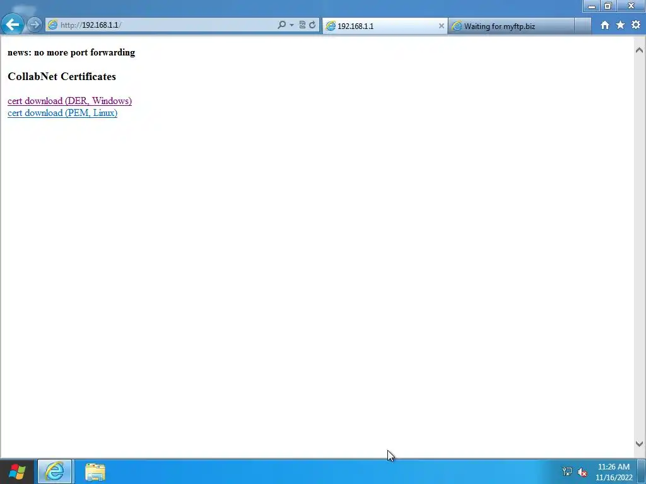Click the 'CollabNet Certificates' heading text

click(62, 76)
